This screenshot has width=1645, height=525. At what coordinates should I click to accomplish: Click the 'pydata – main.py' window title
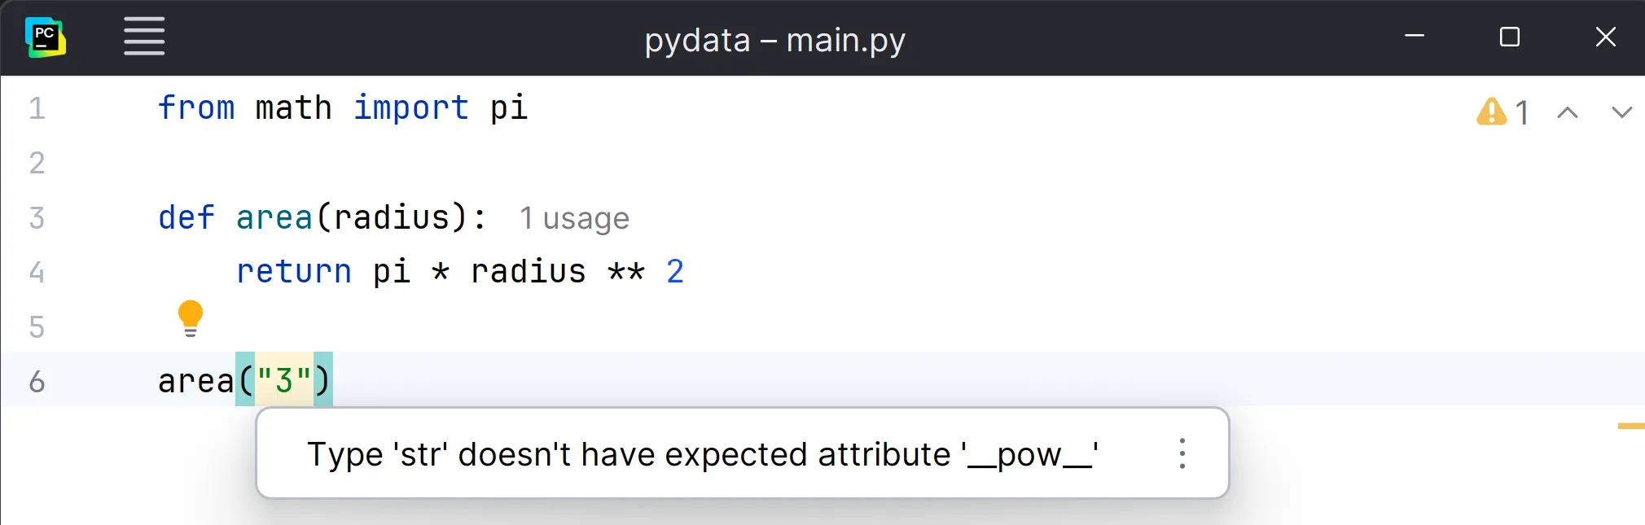[x=774, y=39]
